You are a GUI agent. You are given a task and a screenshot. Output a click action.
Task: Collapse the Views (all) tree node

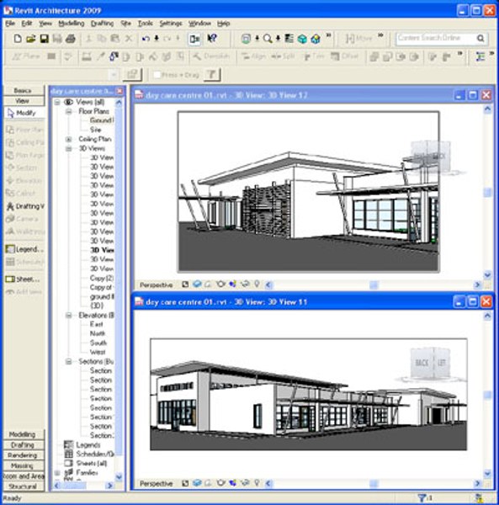click(57, 103)
